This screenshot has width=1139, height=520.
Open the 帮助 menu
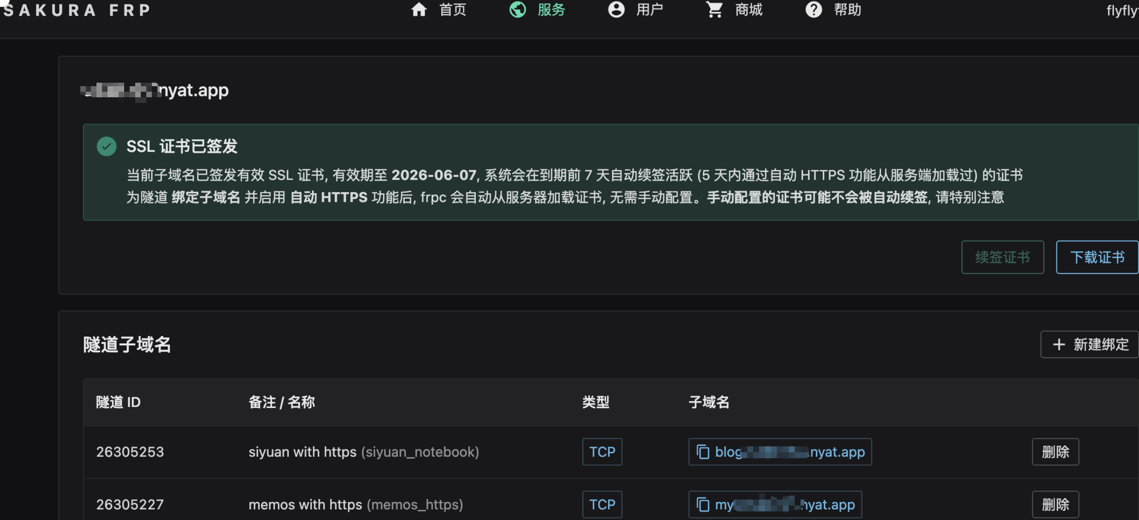(847, 10)
